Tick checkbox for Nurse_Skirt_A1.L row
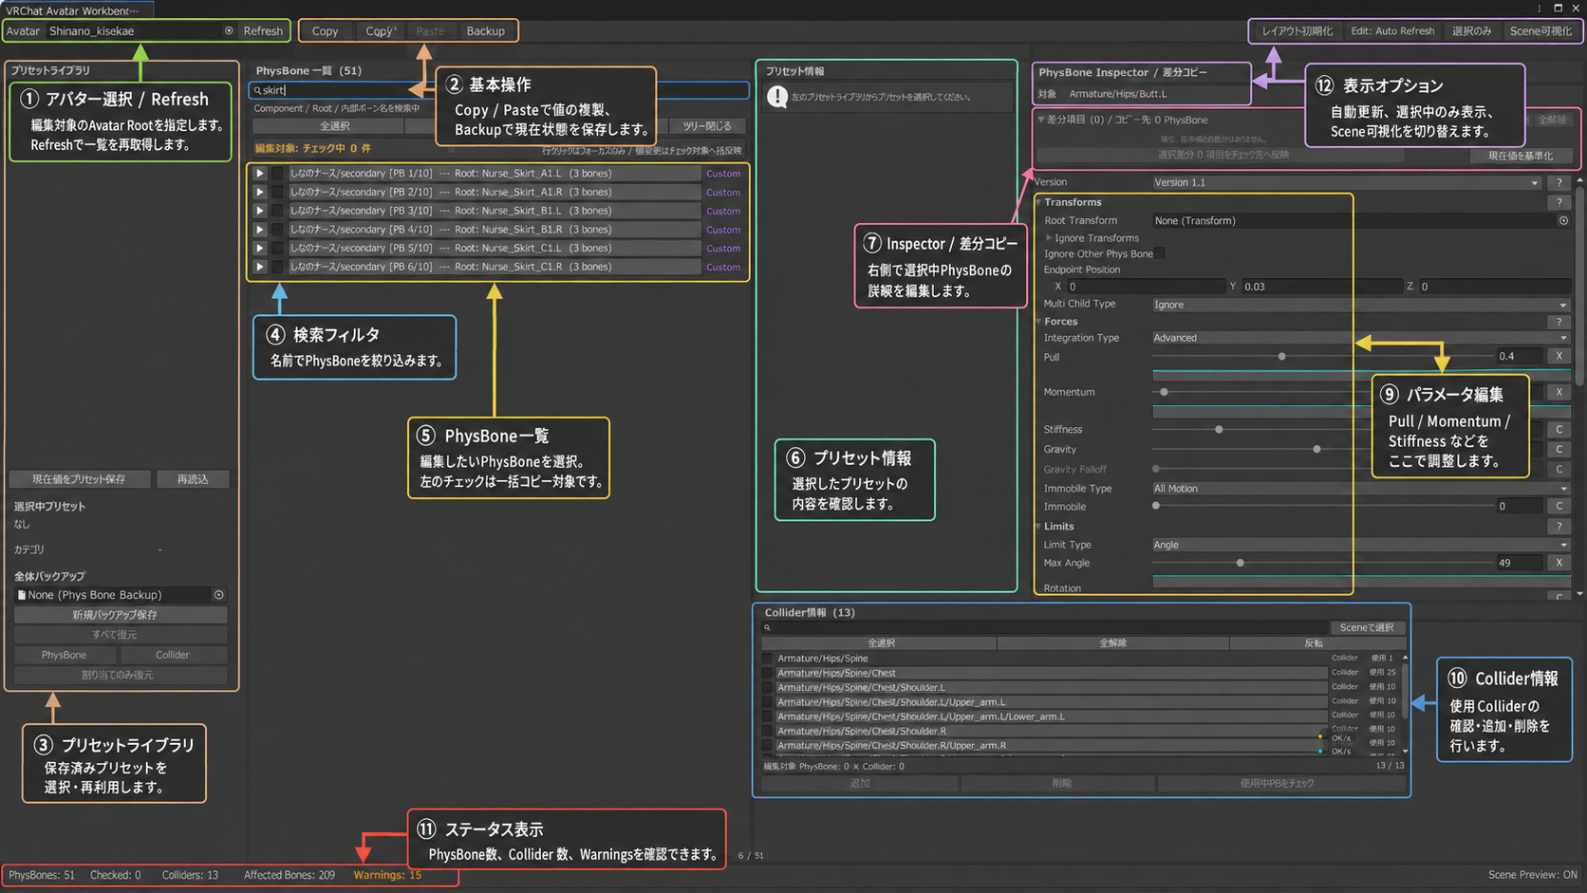This screenshot has width=1587, height=893. [277, 174]
